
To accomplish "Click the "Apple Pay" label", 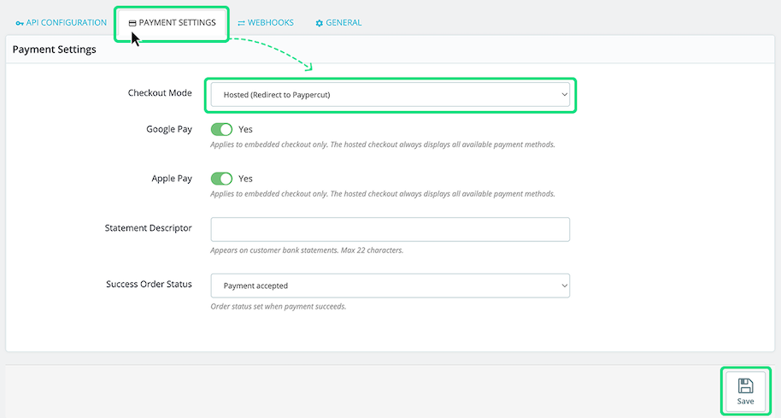I will (172, 179).
